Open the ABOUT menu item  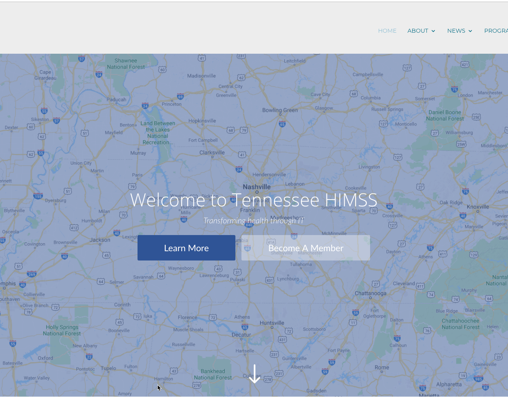418,31
